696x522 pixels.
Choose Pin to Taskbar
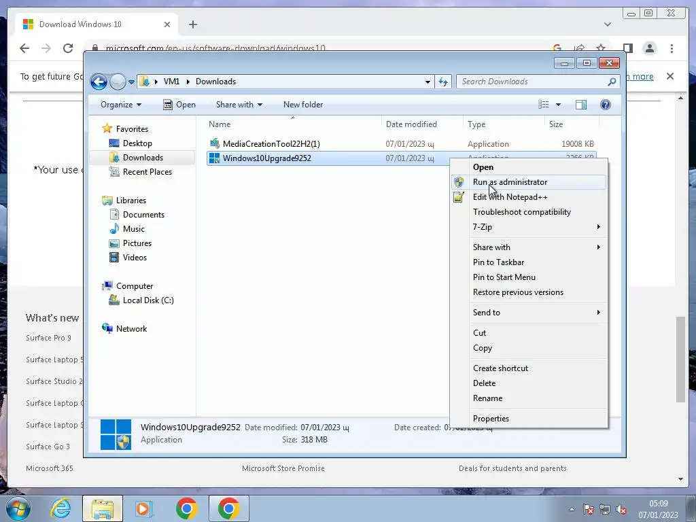(x=528, y=262)
